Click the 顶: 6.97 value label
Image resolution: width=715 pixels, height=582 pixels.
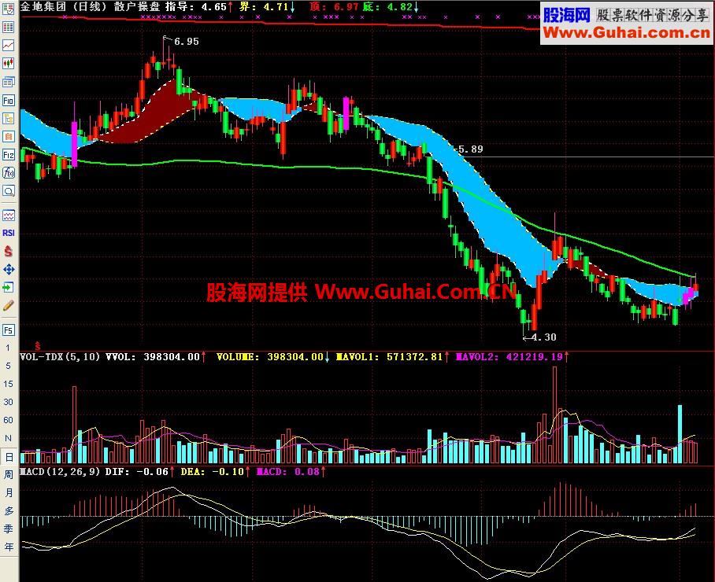pos(333,7)
